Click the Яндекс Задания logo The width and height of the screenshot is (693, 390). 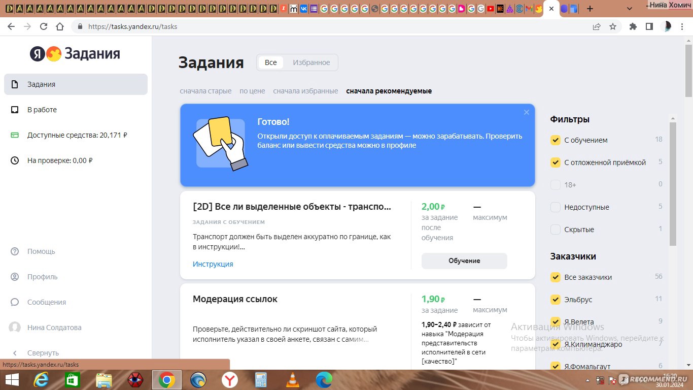[x=75, y=54]
